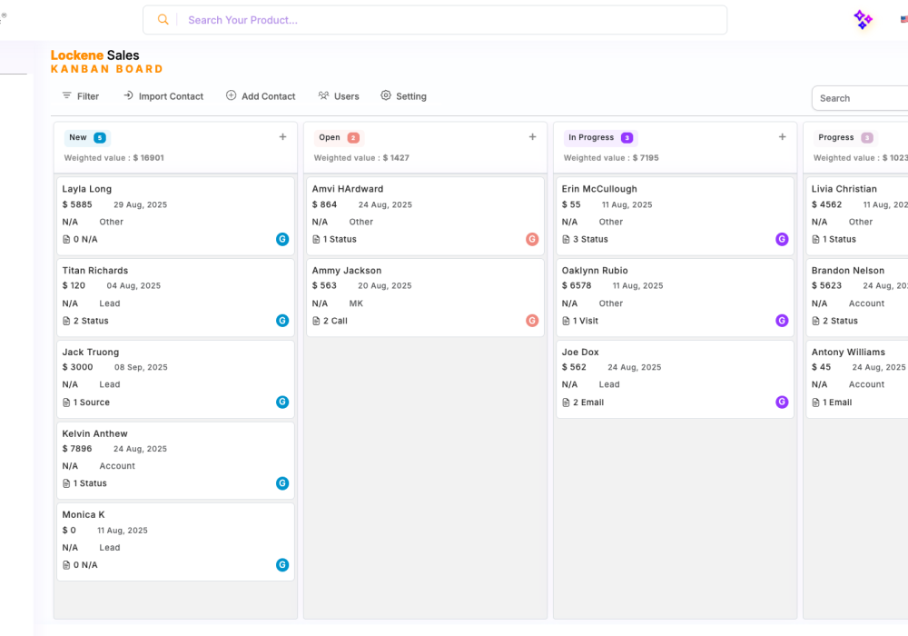Click the MK label on Ammy Jackson
The image size is (908, 636).
click(x=356, y=303)
